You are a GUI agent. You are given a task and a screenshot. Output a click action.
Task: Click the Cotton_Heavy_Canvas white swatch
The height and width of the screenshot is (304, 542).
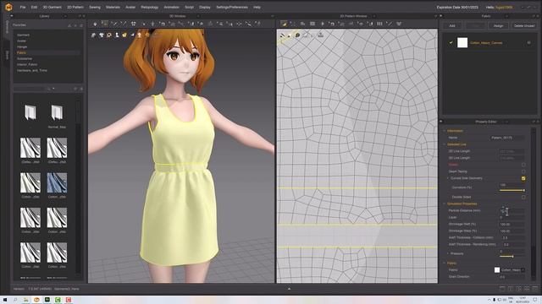(x=462, y=43)
